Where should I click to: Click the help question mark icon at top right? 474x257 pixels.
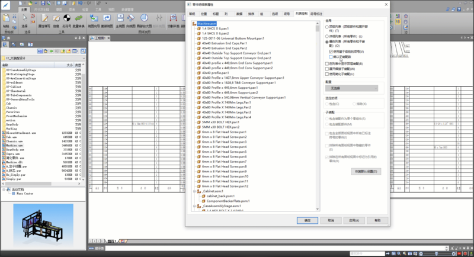click(x=459, y=9)
